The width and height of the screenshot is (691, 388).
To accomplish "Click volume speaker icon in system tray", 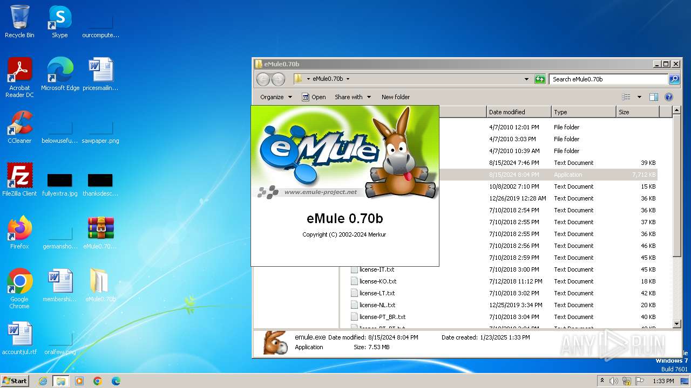I will [613, 381].
